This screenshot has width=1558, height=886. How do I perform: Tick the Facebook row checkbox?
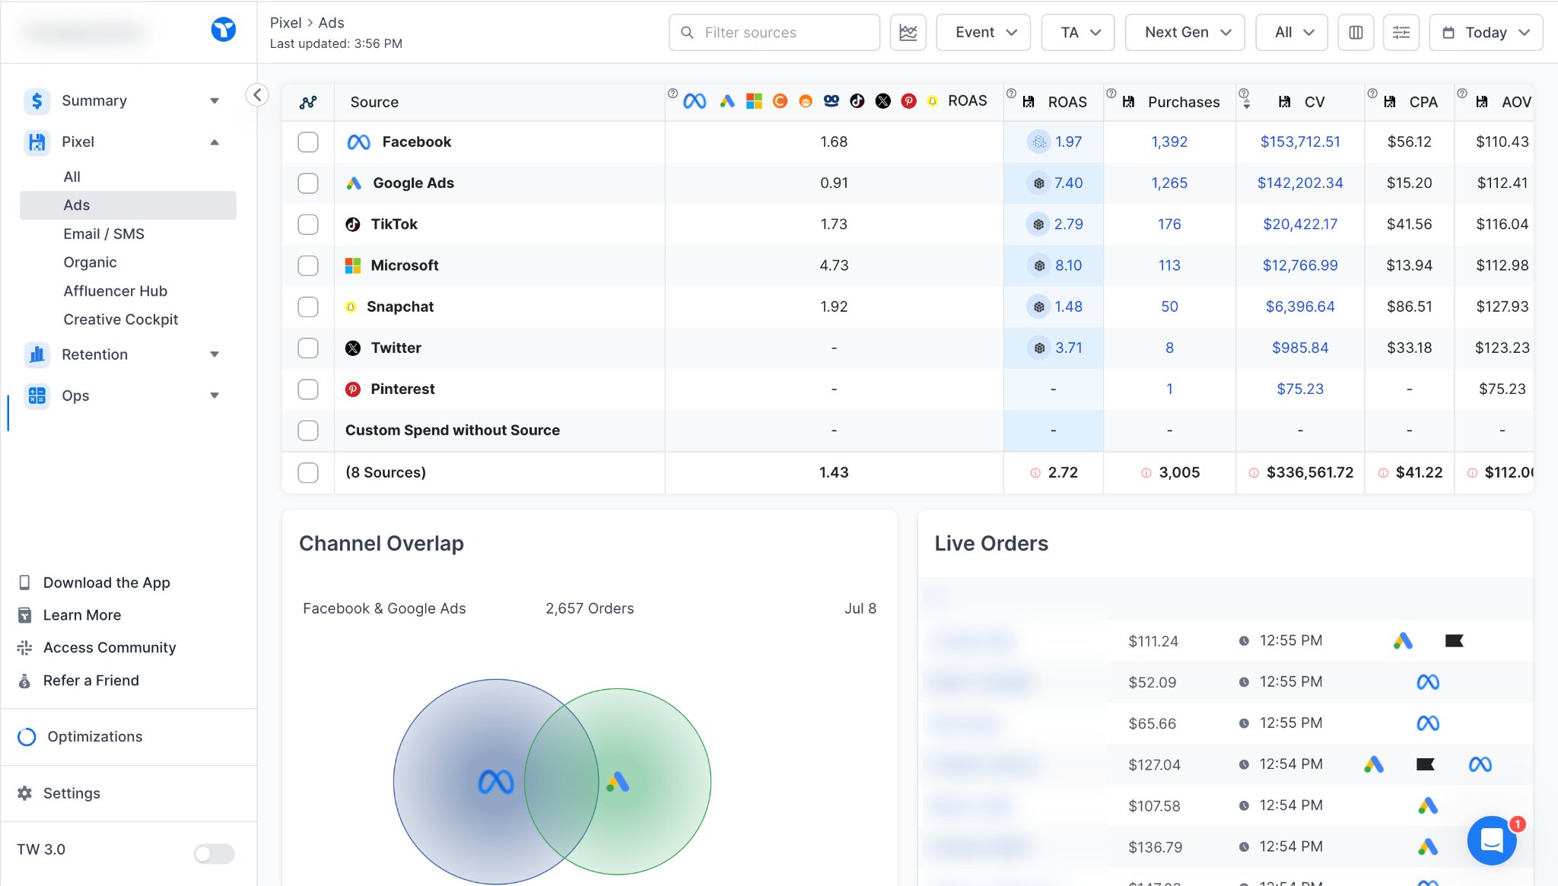[308, 142]
